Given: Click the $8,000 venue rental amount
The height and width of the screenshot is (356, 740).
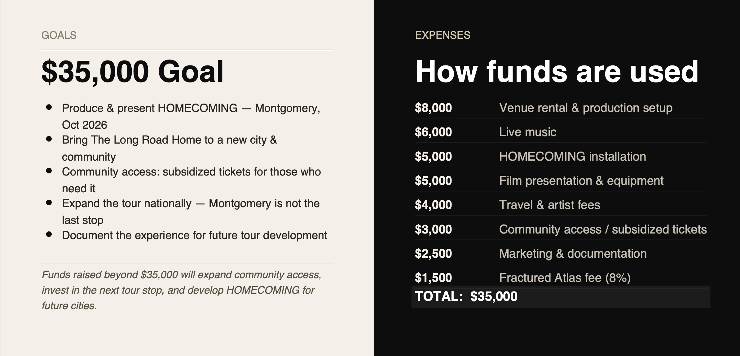Looking at the screenshot, I should (x=433, y=108).
